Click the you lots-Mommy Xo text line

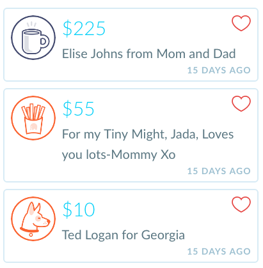click(x=118, y=155)
